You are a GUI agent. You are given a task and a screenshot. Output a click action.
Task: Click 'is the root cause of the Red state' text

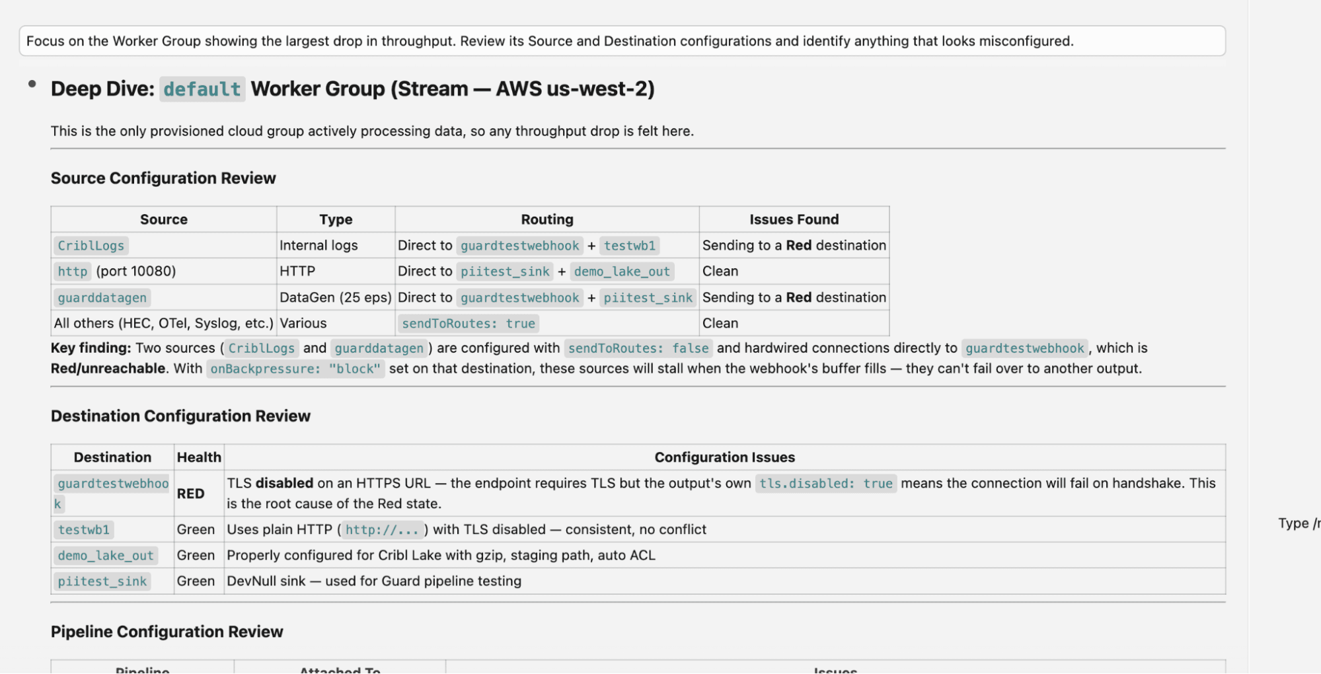(334, 504)
